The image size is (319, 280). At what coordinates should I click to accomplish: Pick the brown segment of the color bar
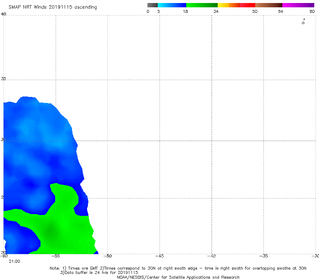pyautogui.click(x=269, y=5)
